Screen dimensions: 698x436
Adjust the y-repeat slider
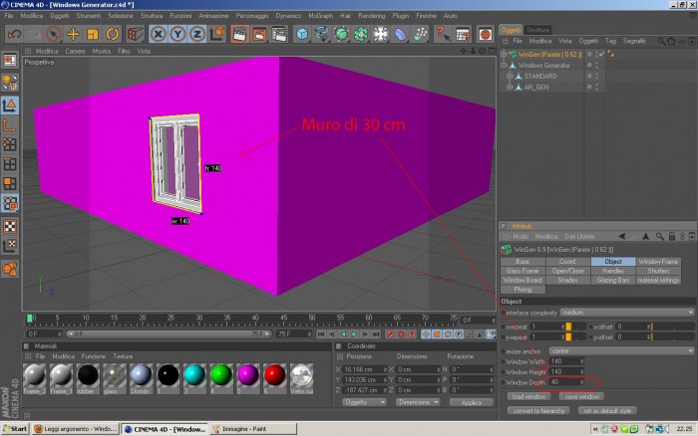pyautogui.click(x=577, y=336)
